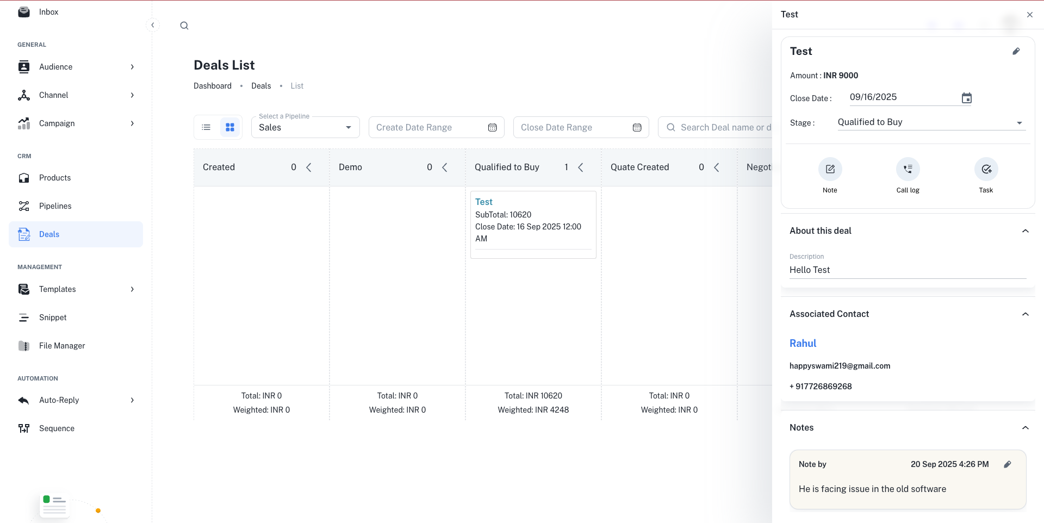Go to Dashboard breadcrumb link
Viewport: 1044px width, 523px height.
tap(212, 86)
